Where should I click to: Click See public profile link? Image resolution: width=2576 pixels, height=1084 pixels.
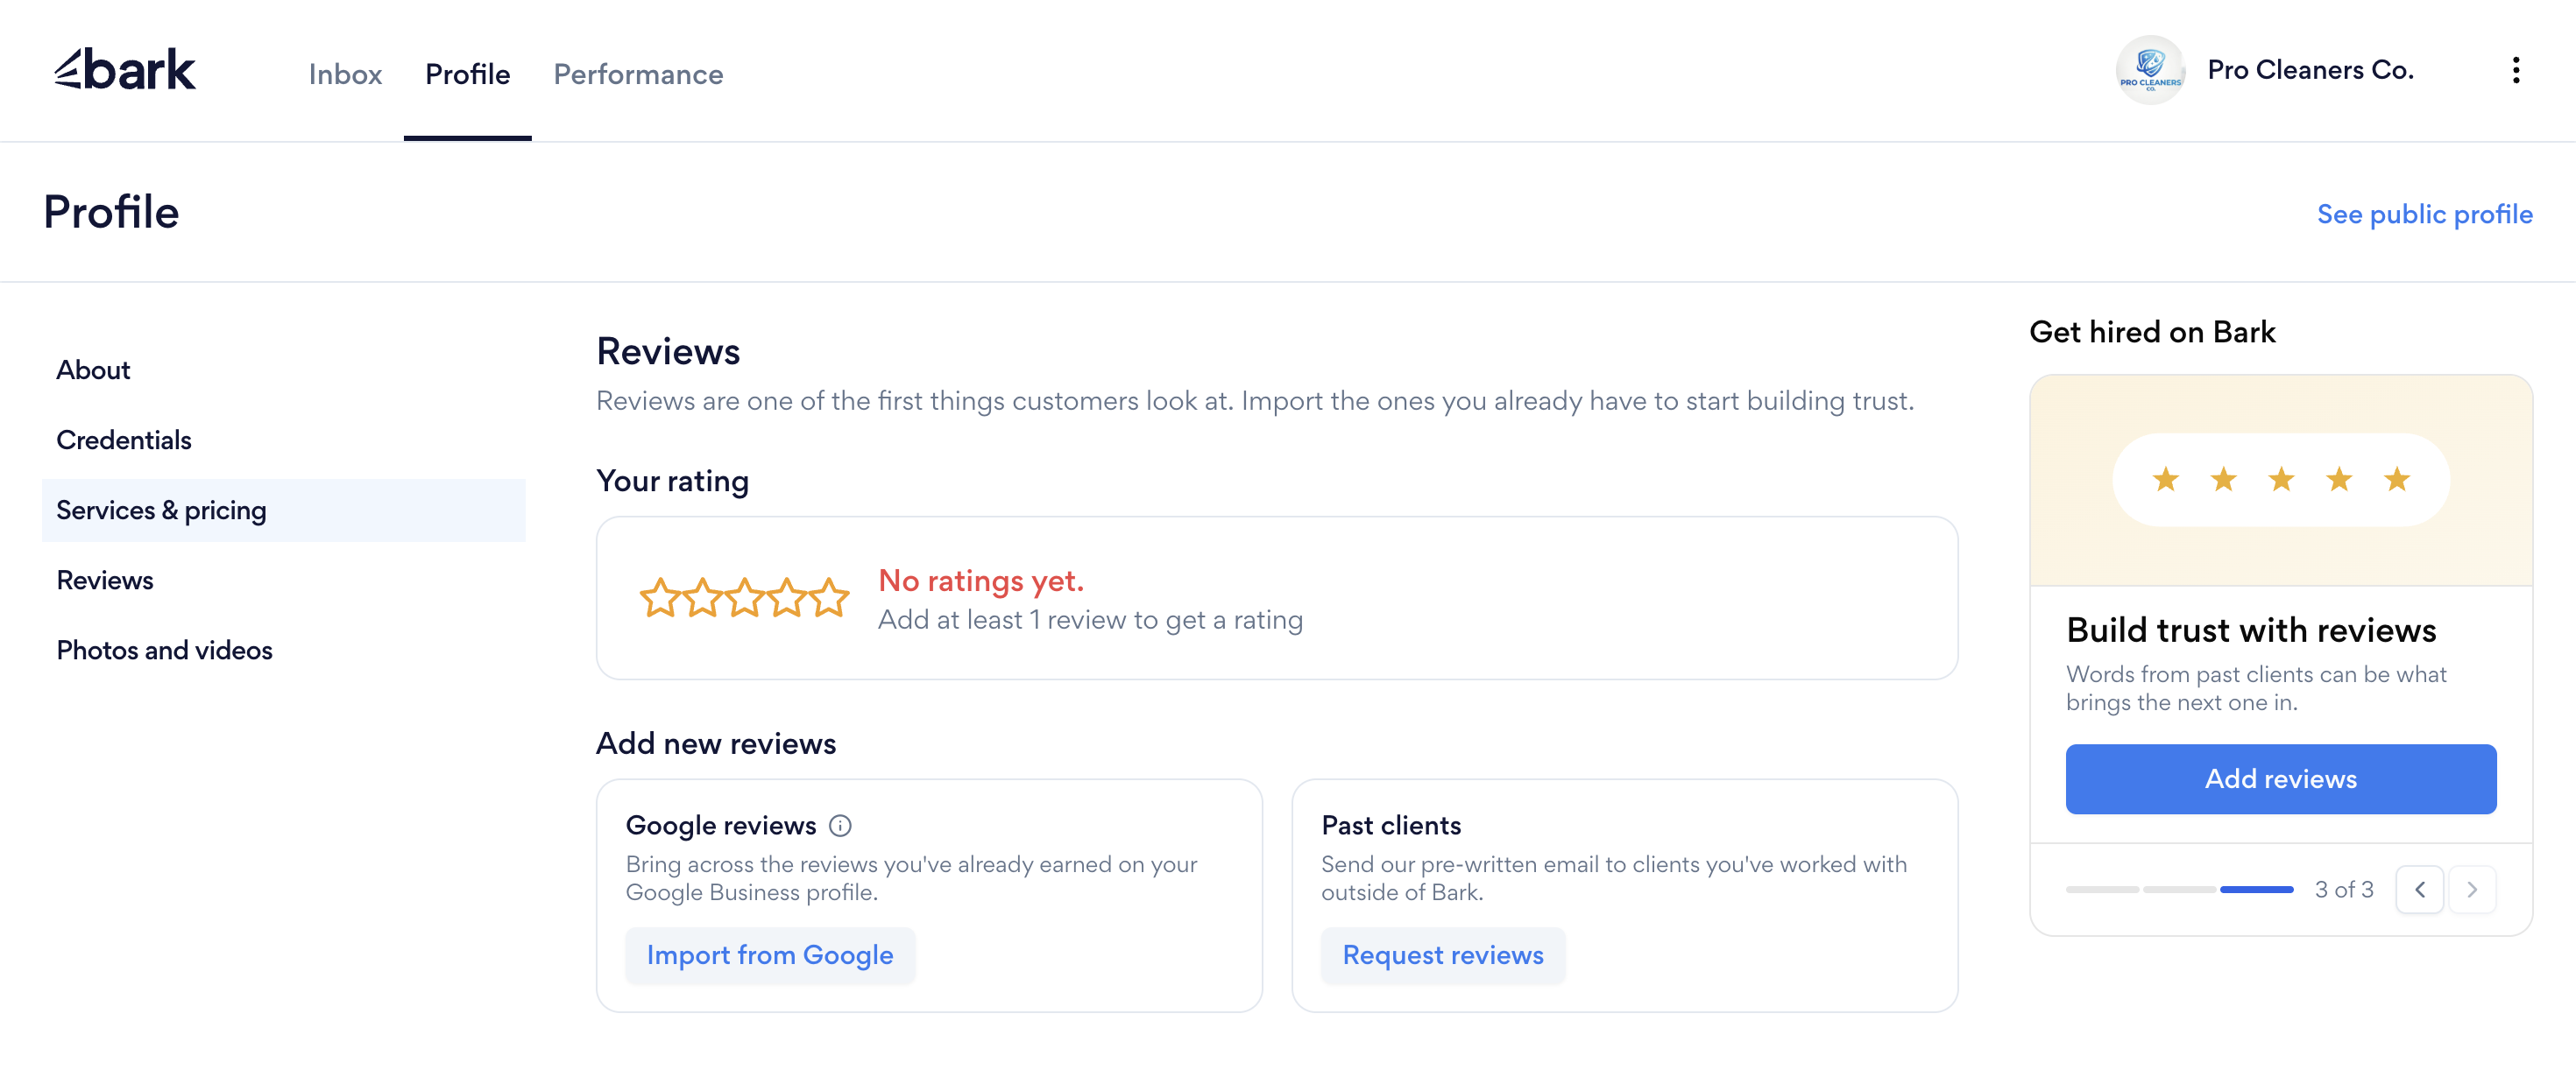(2424, 214)
